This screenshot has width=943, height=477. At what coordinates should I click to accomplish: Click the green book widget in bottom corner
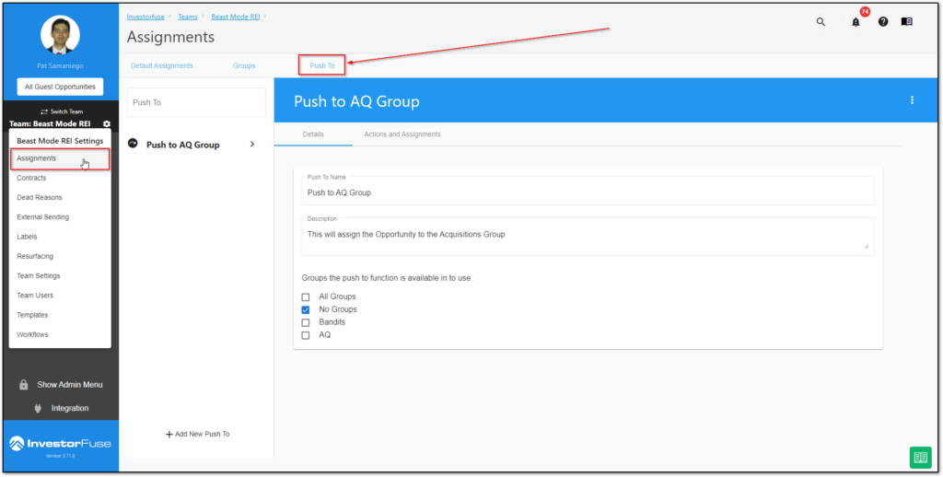tap(920, 457)
